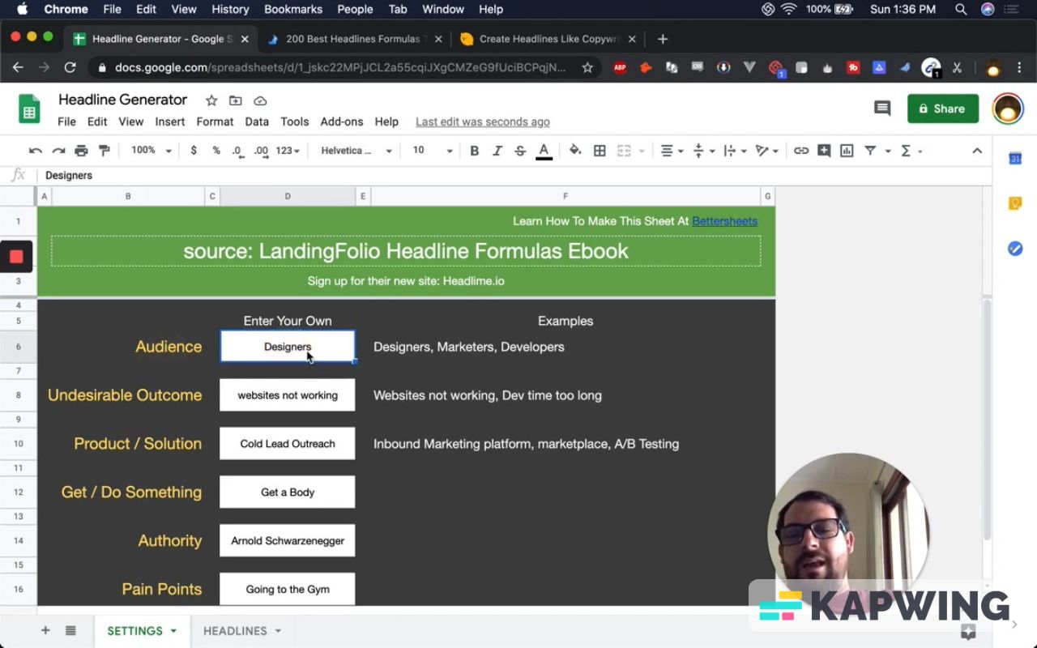Open Google Calendar side panel
The height and width of the screenshot is (648, 1037).
point(1015,159)
